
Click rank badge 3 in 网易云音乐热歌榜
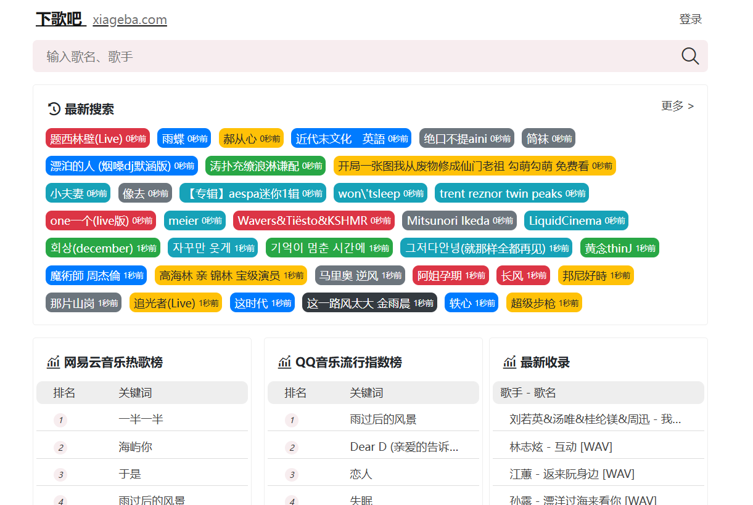pyautogui.click(x=60, y=475)
